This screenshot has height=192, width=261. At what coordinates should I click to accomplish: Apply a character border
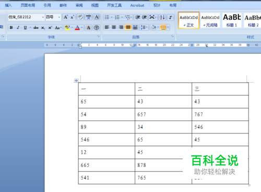[x=97, y=17]
